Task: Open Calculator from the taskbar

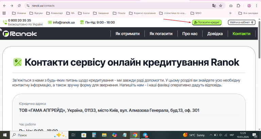Action: 94,135
